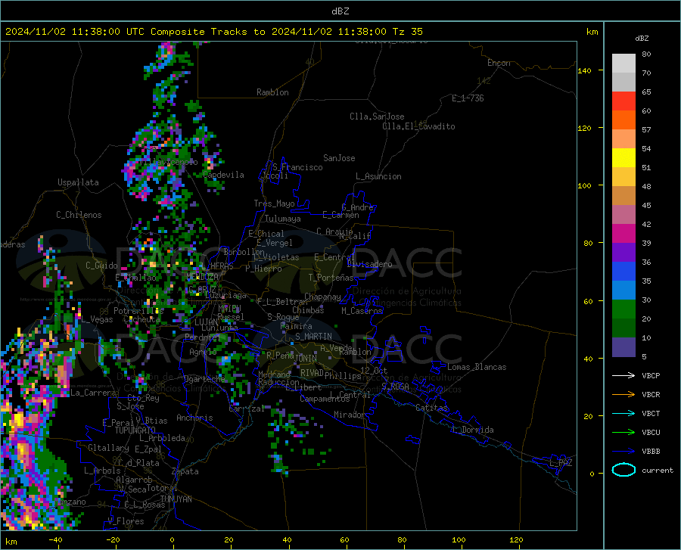Click the Ugarteche map label
Image resolution: width=681 pixels, height=550 pixels.
(205, 378)
